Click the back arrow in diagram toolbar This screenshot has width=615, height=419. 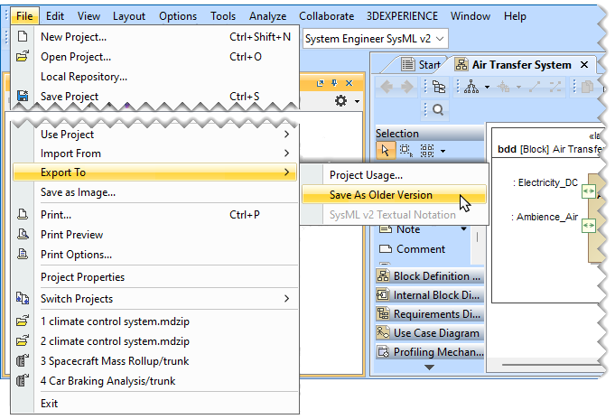387,87
